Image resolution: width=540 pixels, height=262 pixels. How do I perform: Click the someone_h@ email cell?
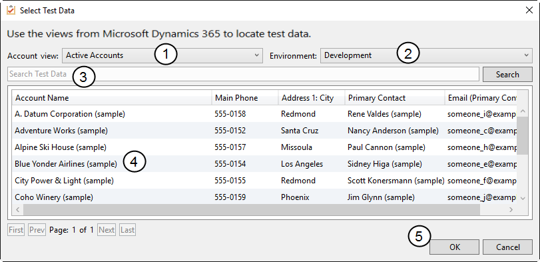[x=482, y=147]
